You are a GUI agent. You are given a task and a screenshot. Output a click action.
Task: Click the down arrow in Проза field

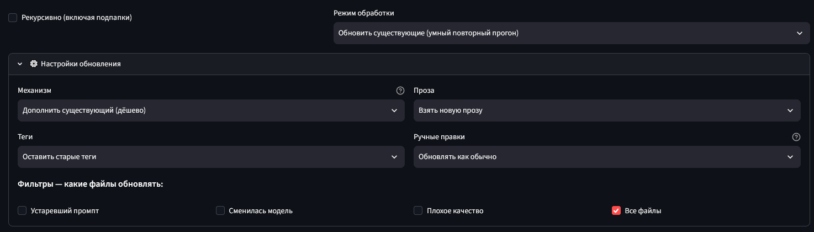[790, 110]
